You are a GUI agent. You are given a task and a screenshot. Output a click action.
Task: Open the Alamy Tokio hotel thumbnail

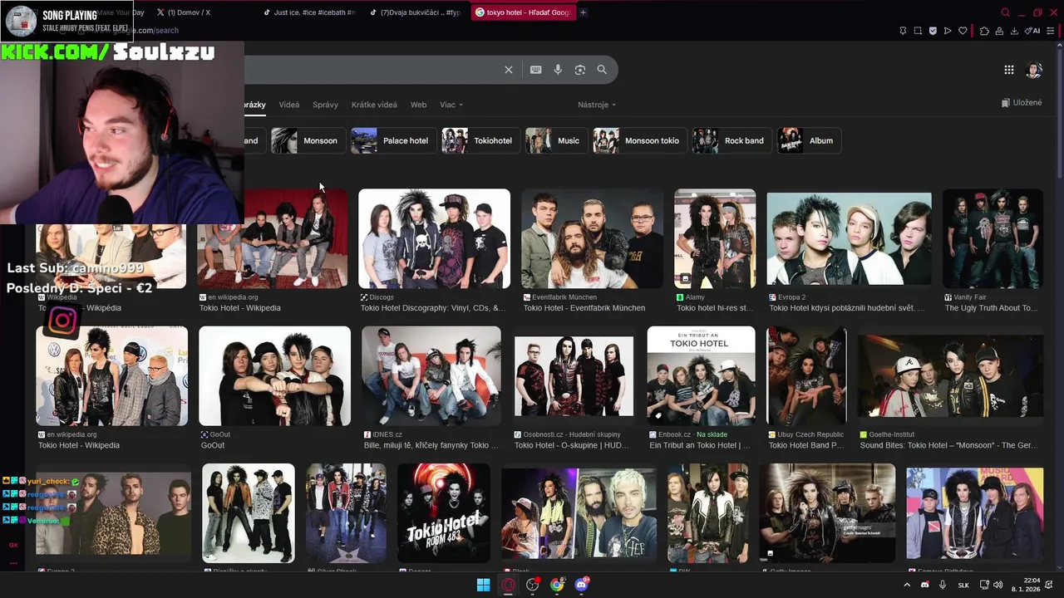pos(715,238)
